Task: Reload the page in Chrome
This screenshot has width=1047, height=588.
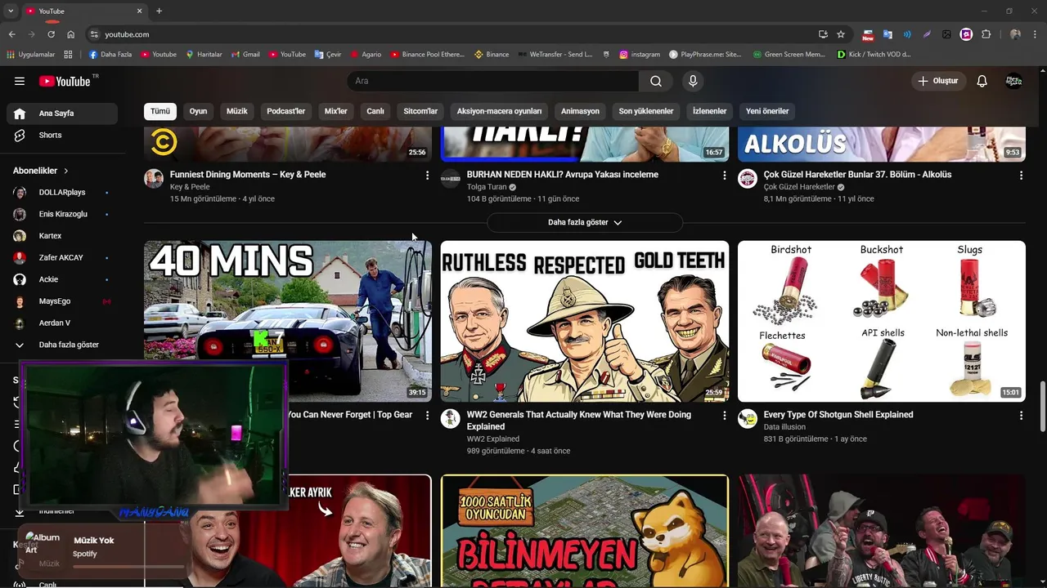Action: 51,34
